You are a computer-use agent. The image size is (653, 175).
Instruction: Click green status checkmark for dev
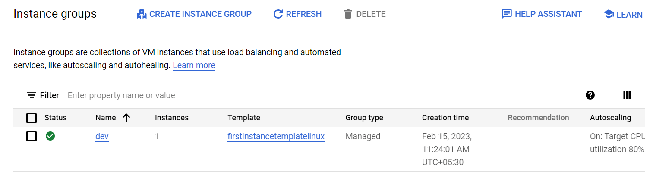(50, 136)
